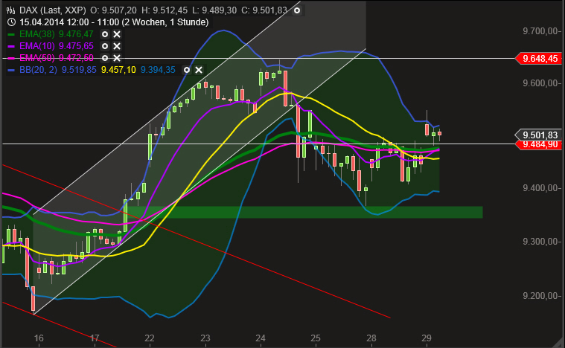The width and height of the screenshot is (565, 348).
Task: Select the red 9.648,45 price line tag
Action: [539, 58]
